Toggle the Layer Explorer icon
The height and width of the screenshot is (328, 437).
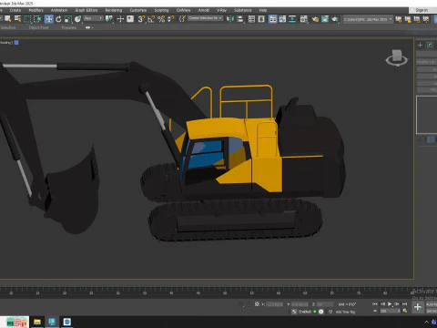(x=261, y=19)
